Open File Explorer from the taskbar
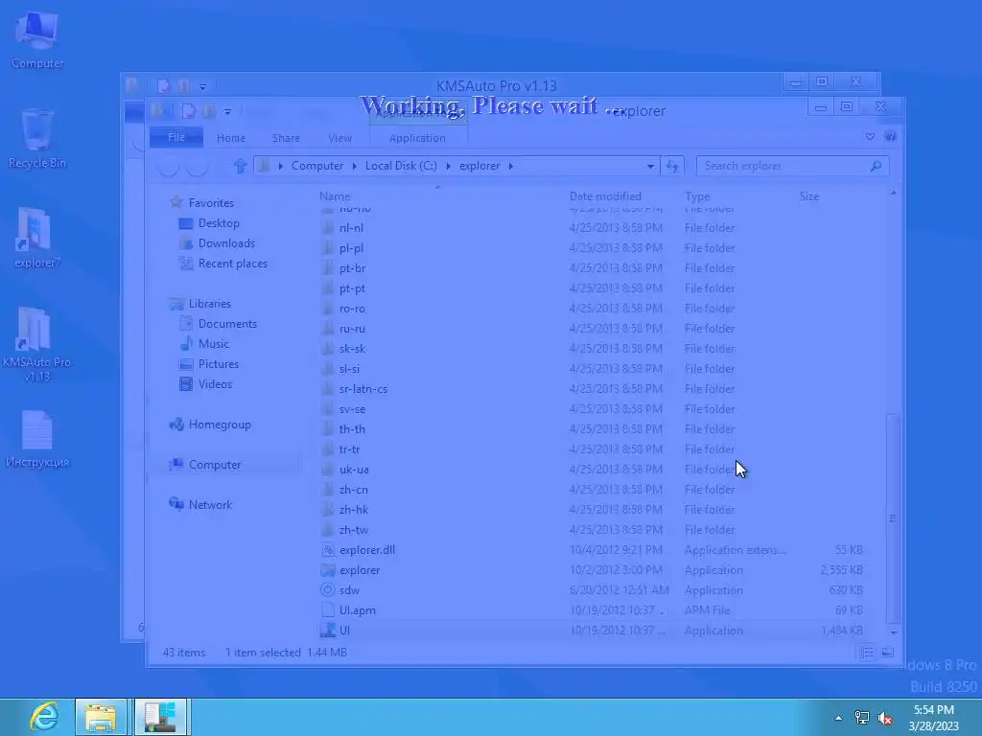The image size is (982, 736). 100,717
